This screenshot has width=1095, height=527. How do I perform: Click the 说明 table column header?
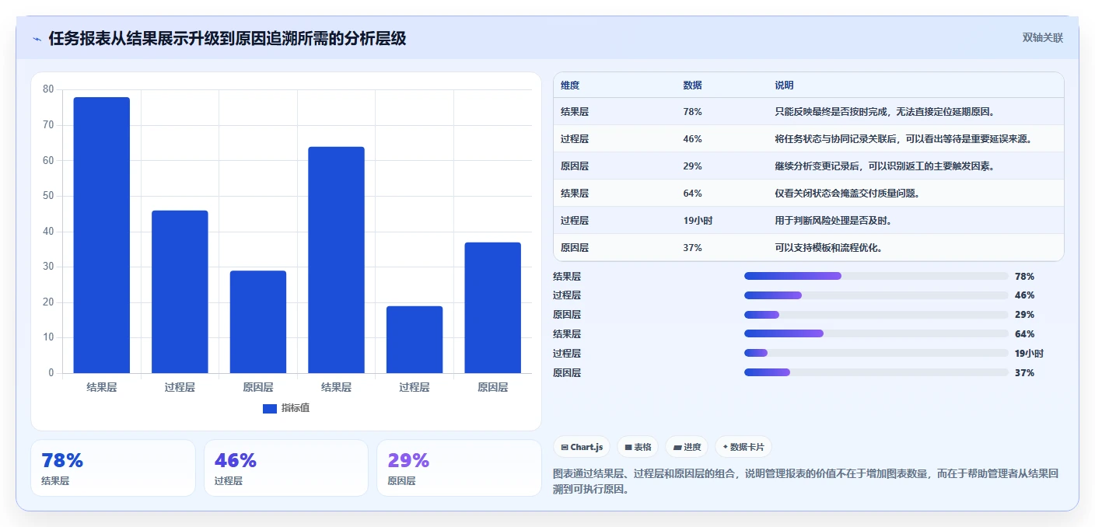785,86
